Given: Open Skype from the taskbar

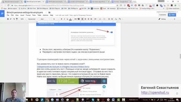Looking at the screenshot, I should click(93, 99).
